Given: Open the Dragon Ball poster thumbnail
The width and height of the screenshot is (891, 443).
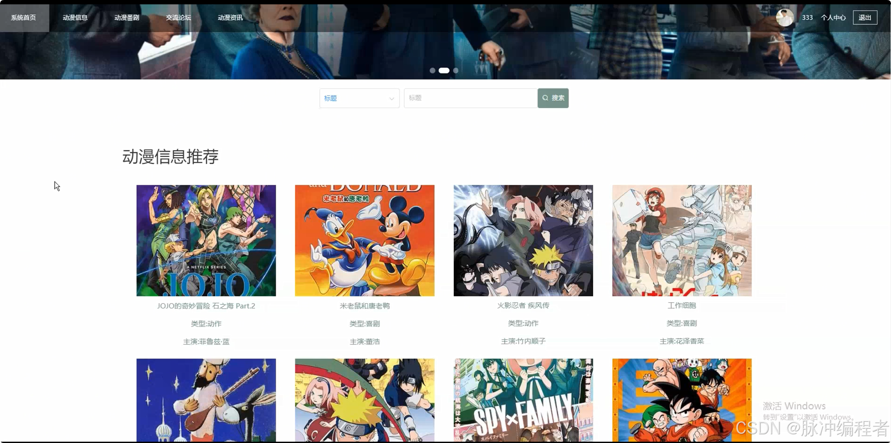Looking at the screenshot, I should [682, 400].
